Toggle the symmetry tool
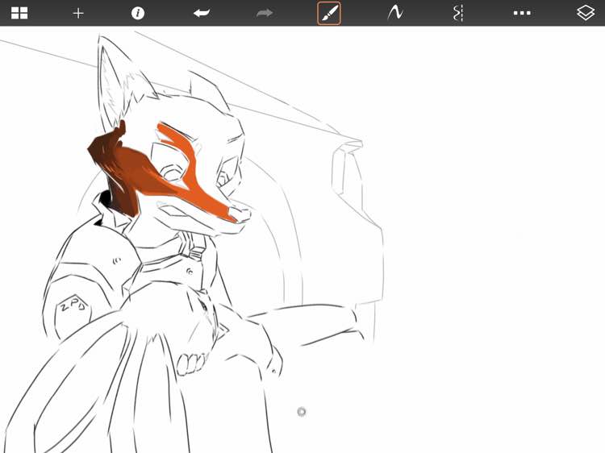 click(x=458, y=13)
